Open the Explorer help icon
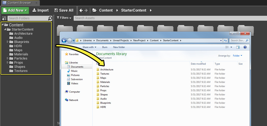 (x=245, y=47)
